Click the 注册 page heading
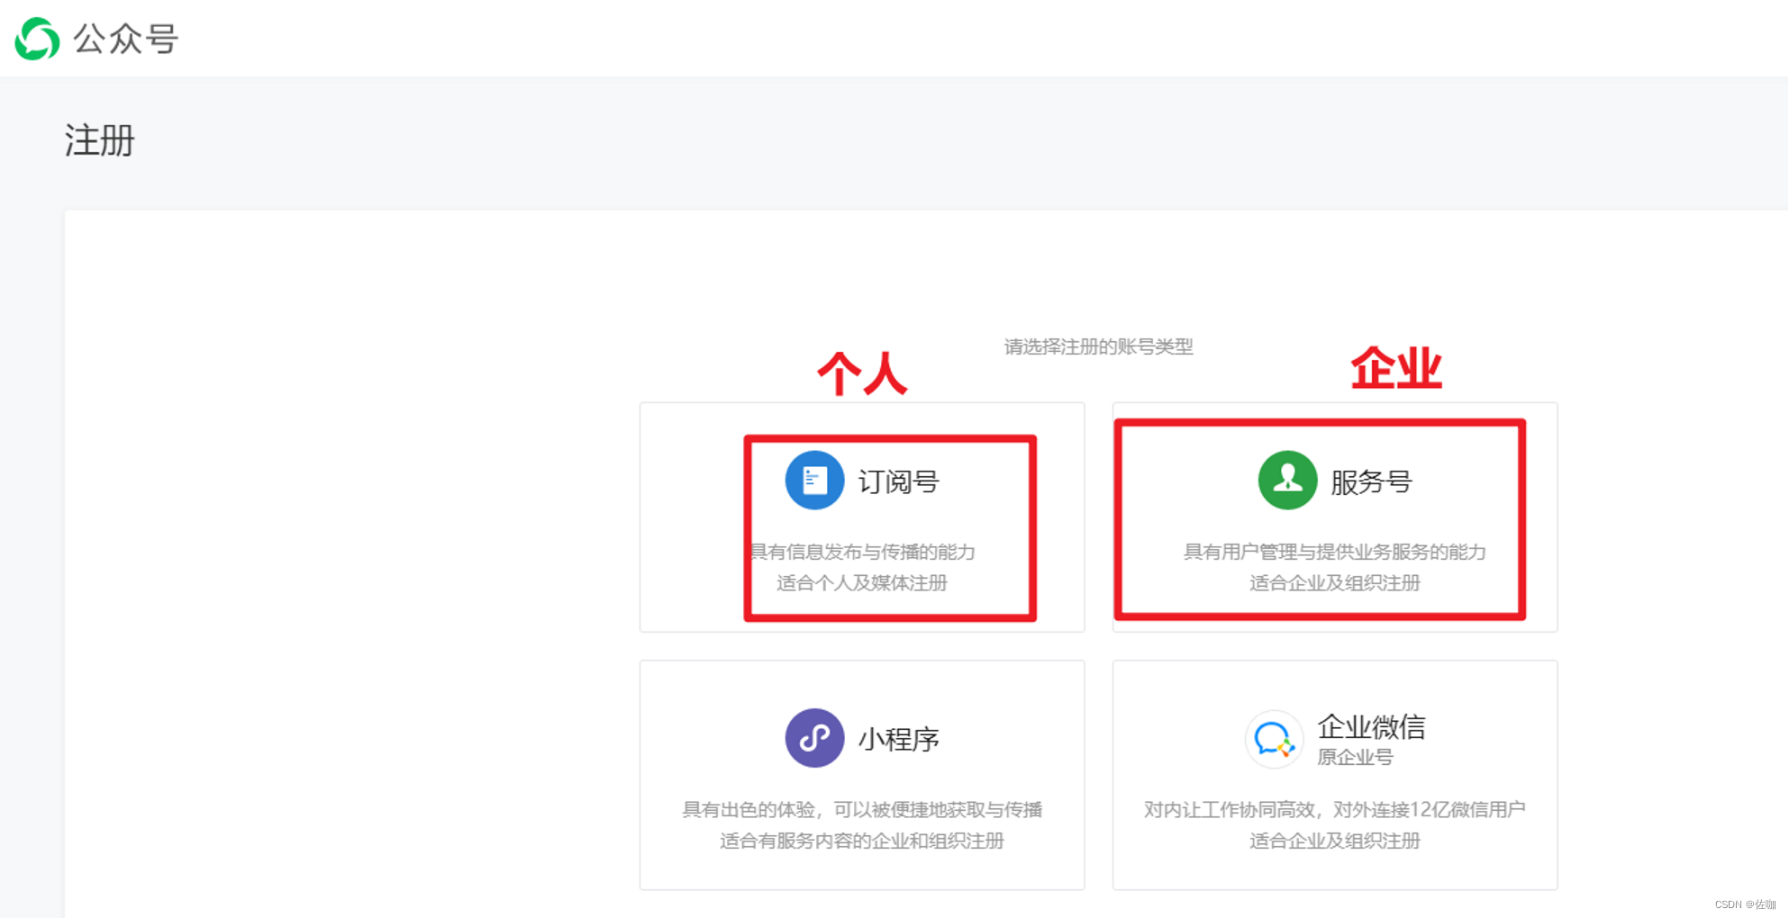The image size is (1789, 918). [x=99, y=141]
